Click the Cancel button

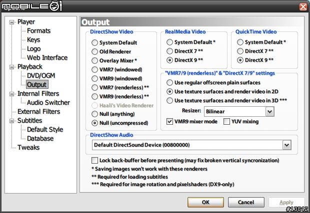click(x=246, y=203)
